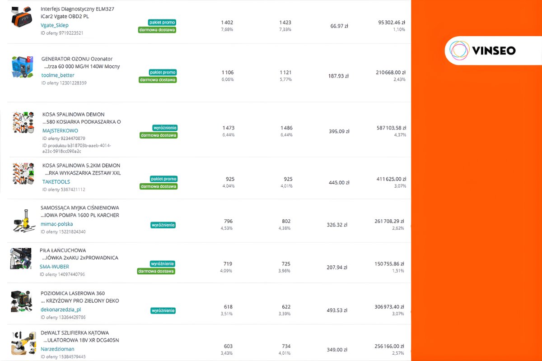Open seller dekonarzedzia_pl link
This screenshot has height=361, width=542.
click(61, 310)
